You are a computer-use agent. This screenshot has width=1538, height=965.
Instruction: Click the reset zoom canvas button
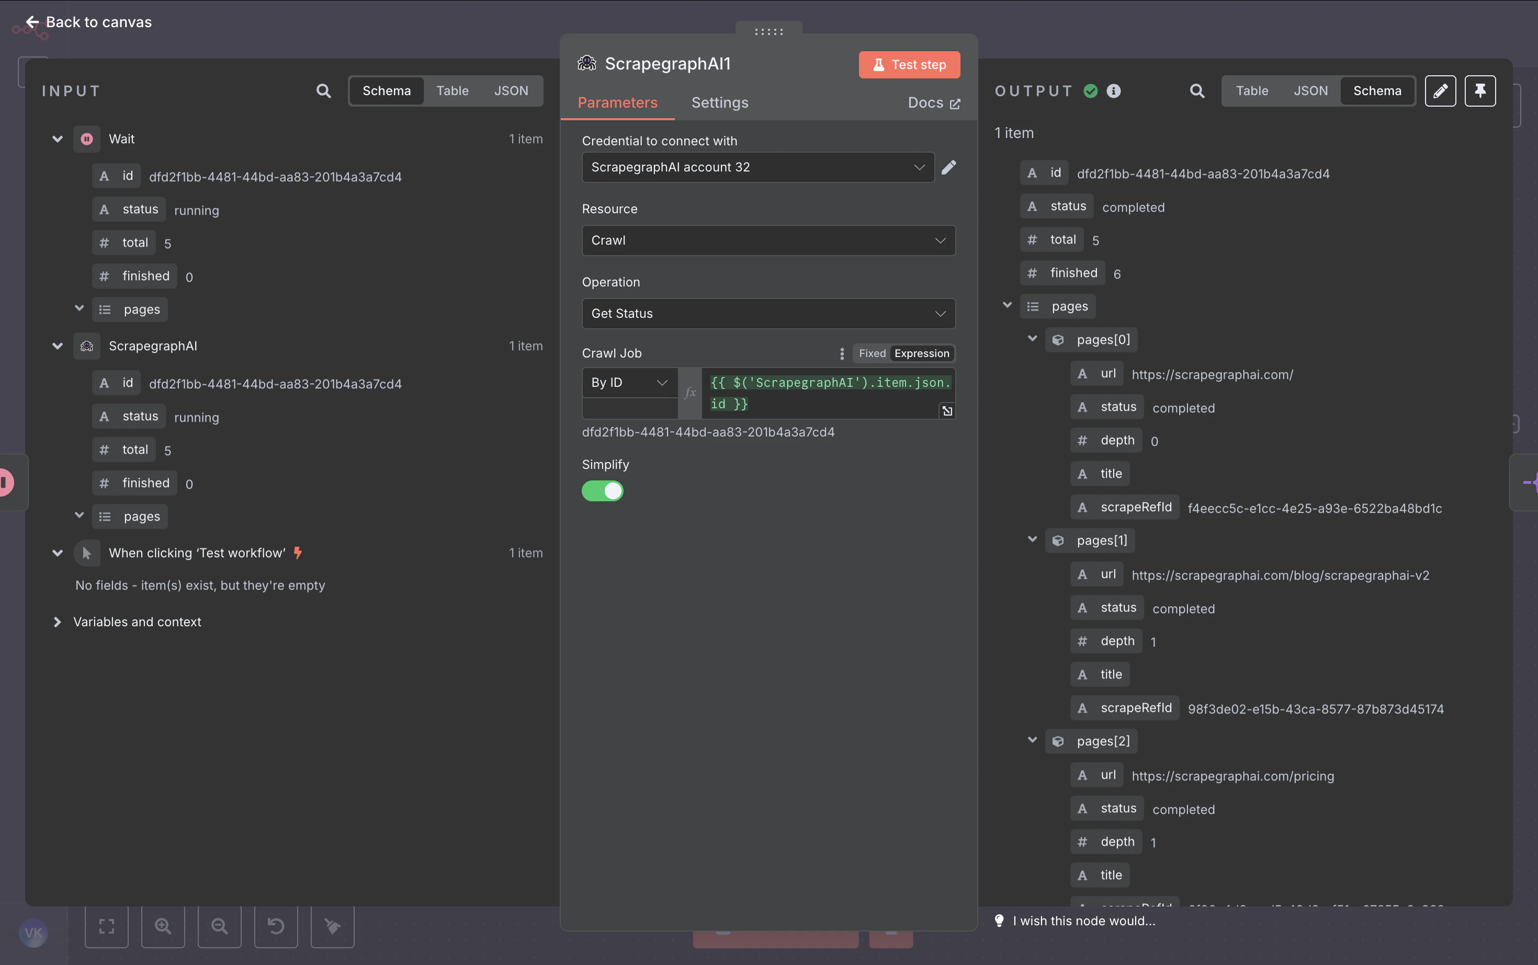[276, 926]
